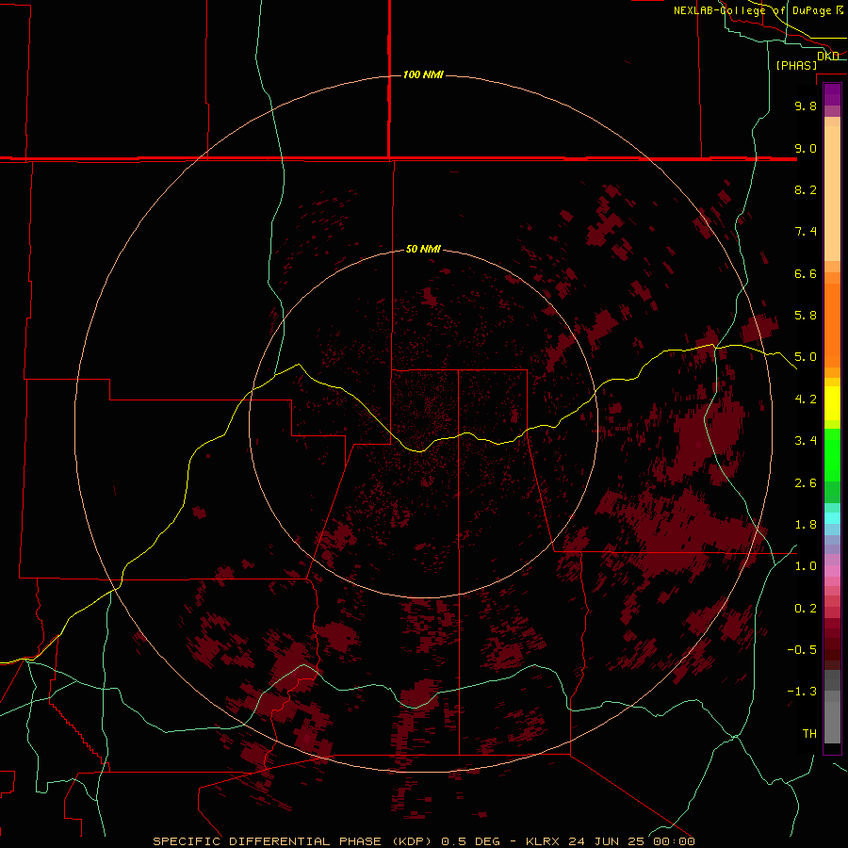Click the 6.6 value on color scale
This screenshot has width=848, height=848.
coord(806,273)
